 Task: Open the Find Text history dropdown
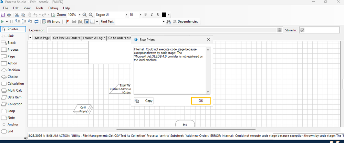pyautogui.click(x=164, y=22)
